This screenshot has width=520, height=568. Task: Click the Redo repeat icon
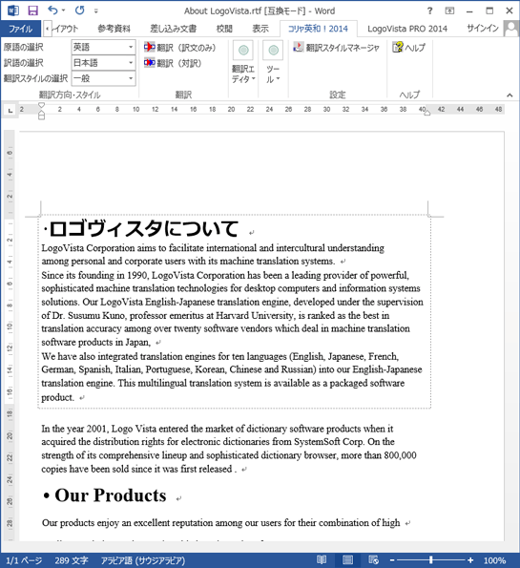click(x=79, y=11)
